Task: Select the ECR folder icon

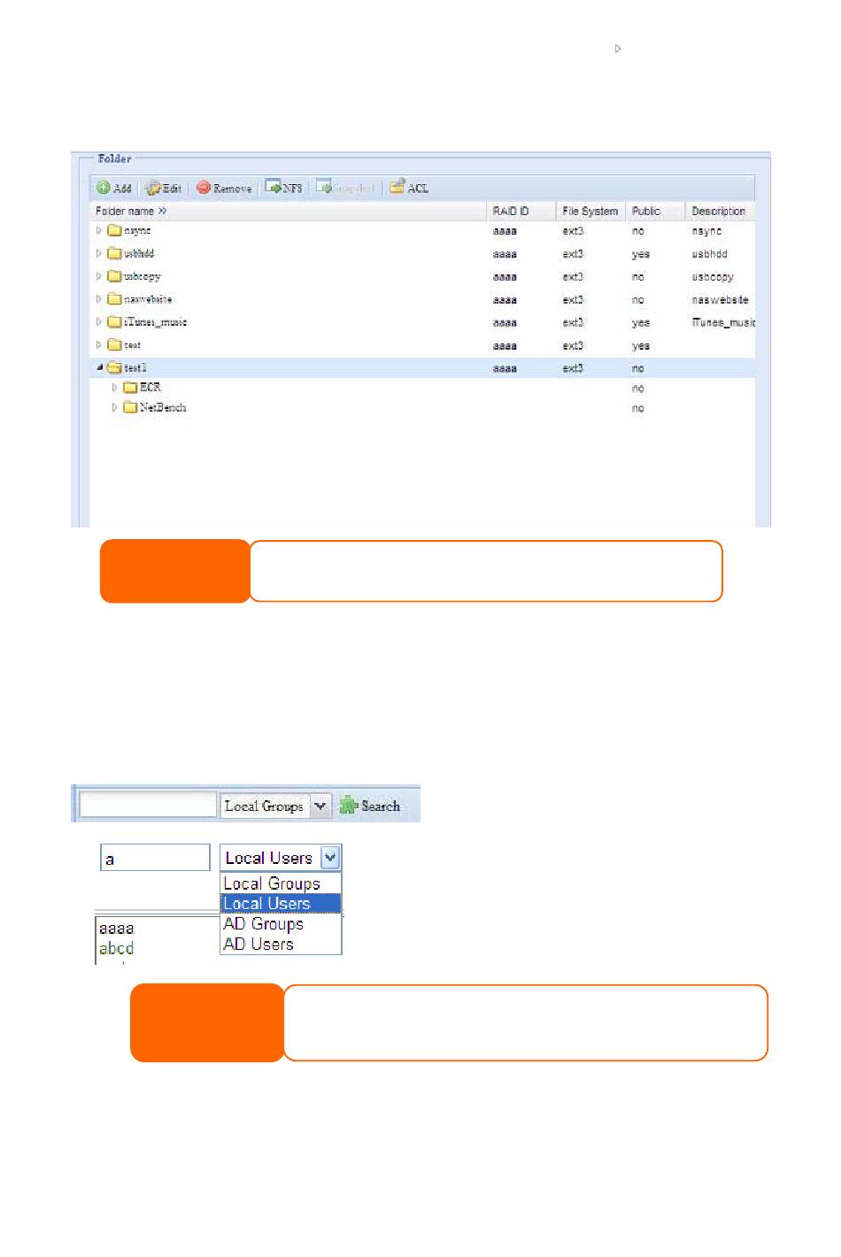Action: tap(130, 387)
